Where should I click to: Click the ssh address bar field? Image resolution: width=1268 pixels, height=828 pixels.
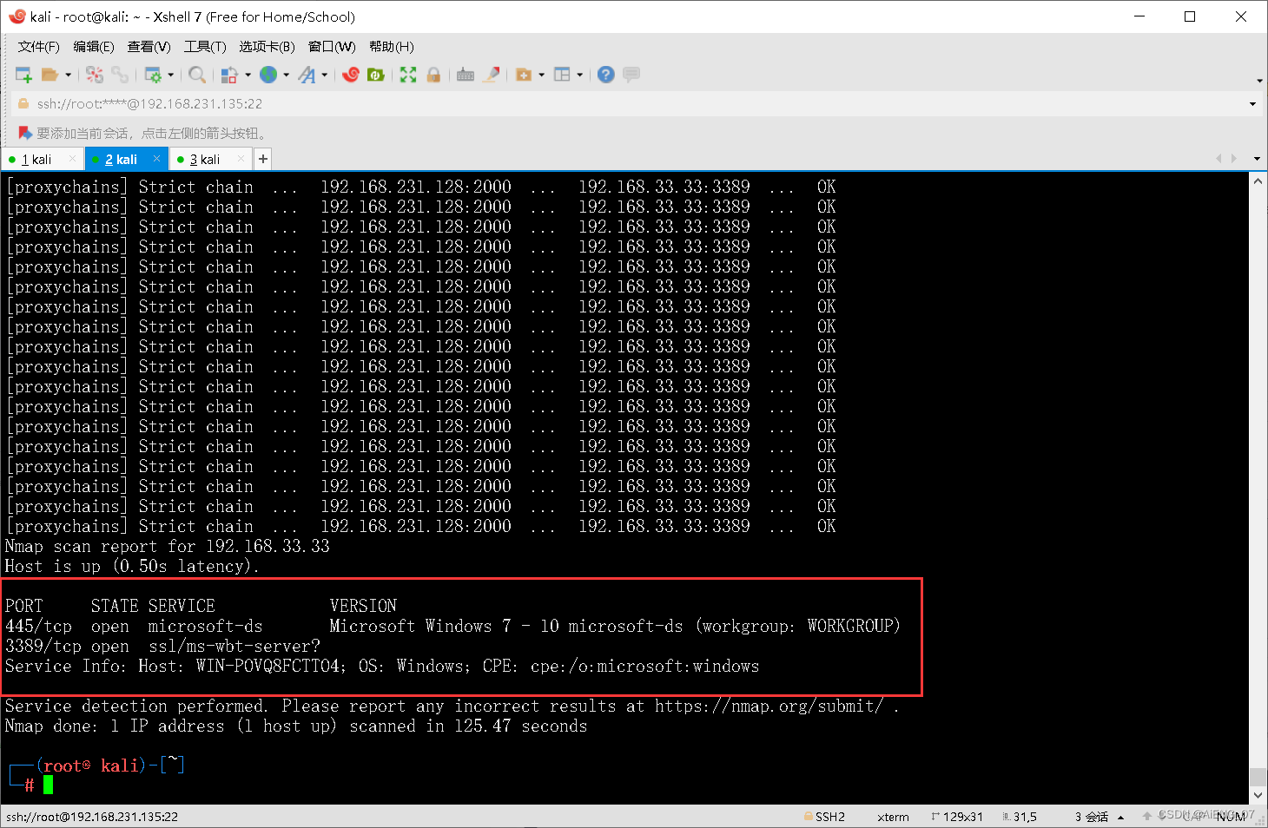(634, 104)
